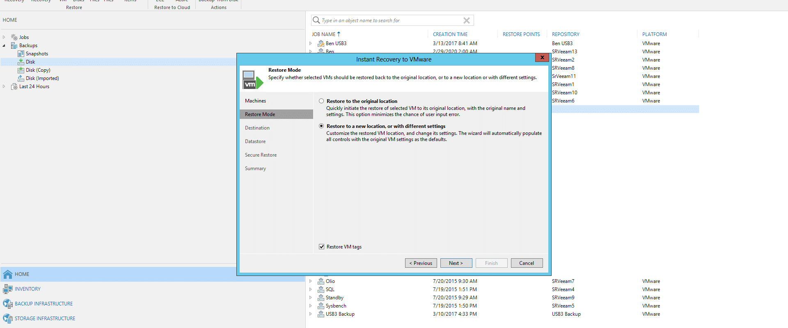
Task: Collapse the Backups tree node
Action: [4, 46]
